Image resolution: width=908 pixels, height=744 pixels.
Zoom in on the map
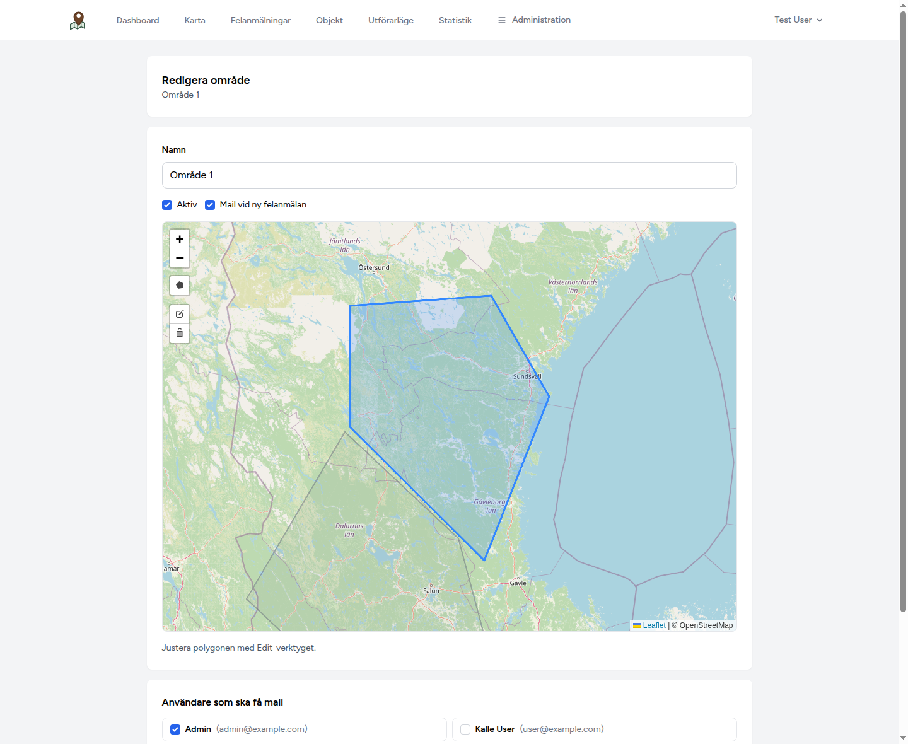(180, 239)
